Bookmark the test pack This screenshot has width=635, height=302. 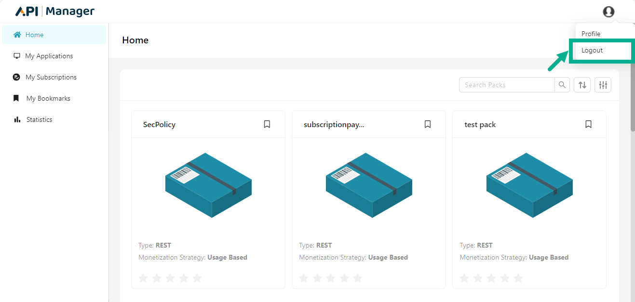click(x=588, y=124)
